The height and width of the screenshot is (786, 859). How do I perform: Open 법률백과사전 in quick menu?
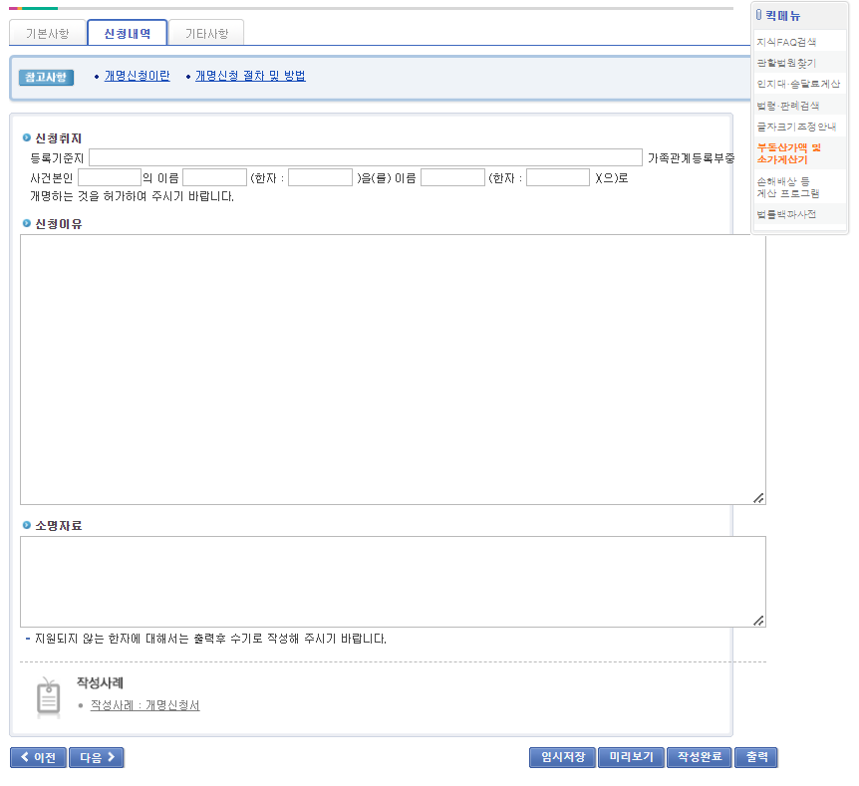[x=786, y=214]
